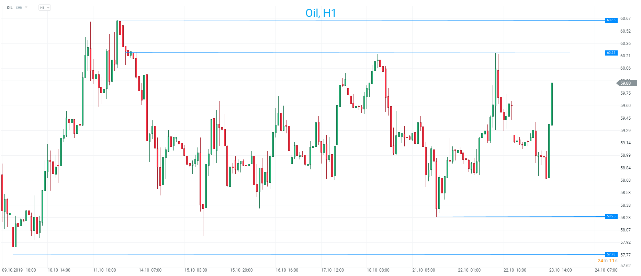Click the 23.10 14:00 time axis label
The image size is (641, 276).
pyautogui.click(x=560, y=270)
